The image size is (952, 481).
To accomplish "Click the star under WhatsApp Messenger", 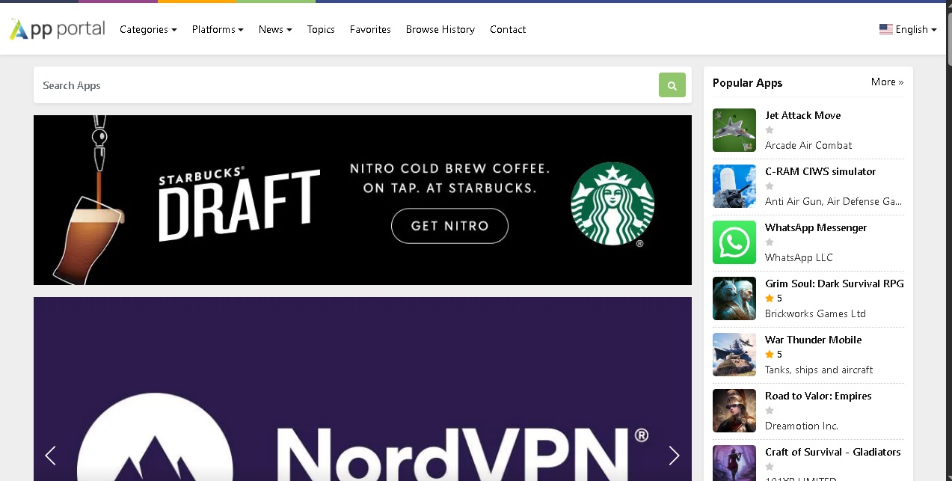I will pos(770,242).
